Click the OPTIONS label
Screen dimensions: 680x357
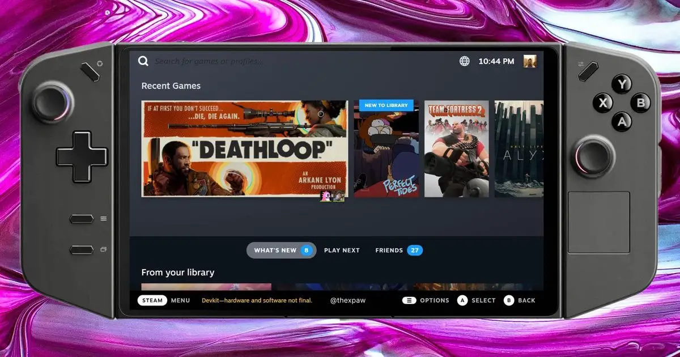coord(435,300)
